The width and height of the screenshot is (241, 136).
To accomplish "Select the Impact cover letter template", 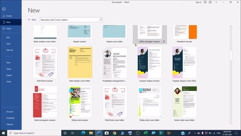I will 114,34.
